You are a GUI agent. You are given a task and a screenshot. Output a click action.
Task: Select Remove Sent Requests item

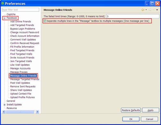point(23,87)
